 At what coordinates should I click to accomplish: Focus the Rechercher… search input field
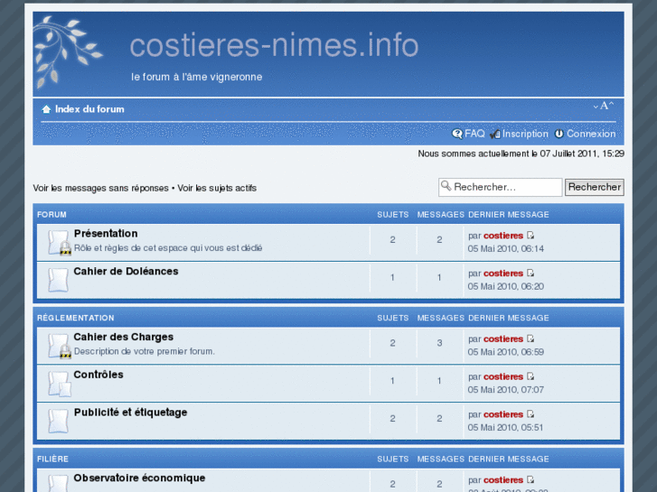pyautogui.click(x=501, y=187)
